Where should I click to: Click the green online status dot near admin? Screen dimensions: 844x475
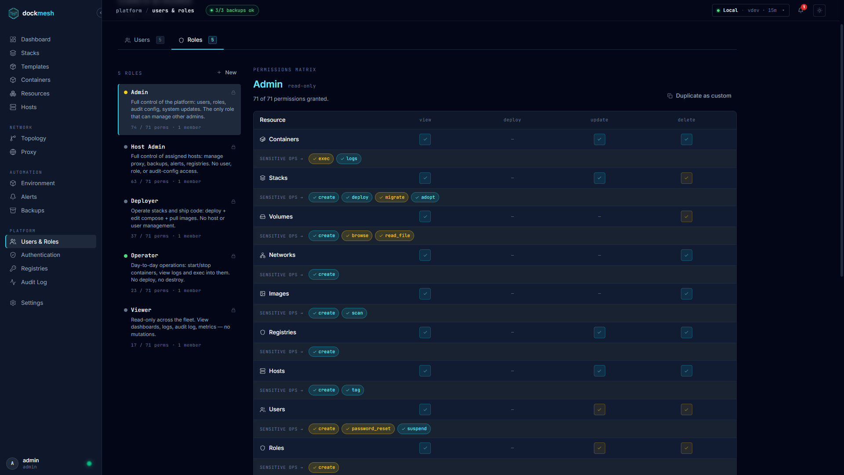pos(89,464)
